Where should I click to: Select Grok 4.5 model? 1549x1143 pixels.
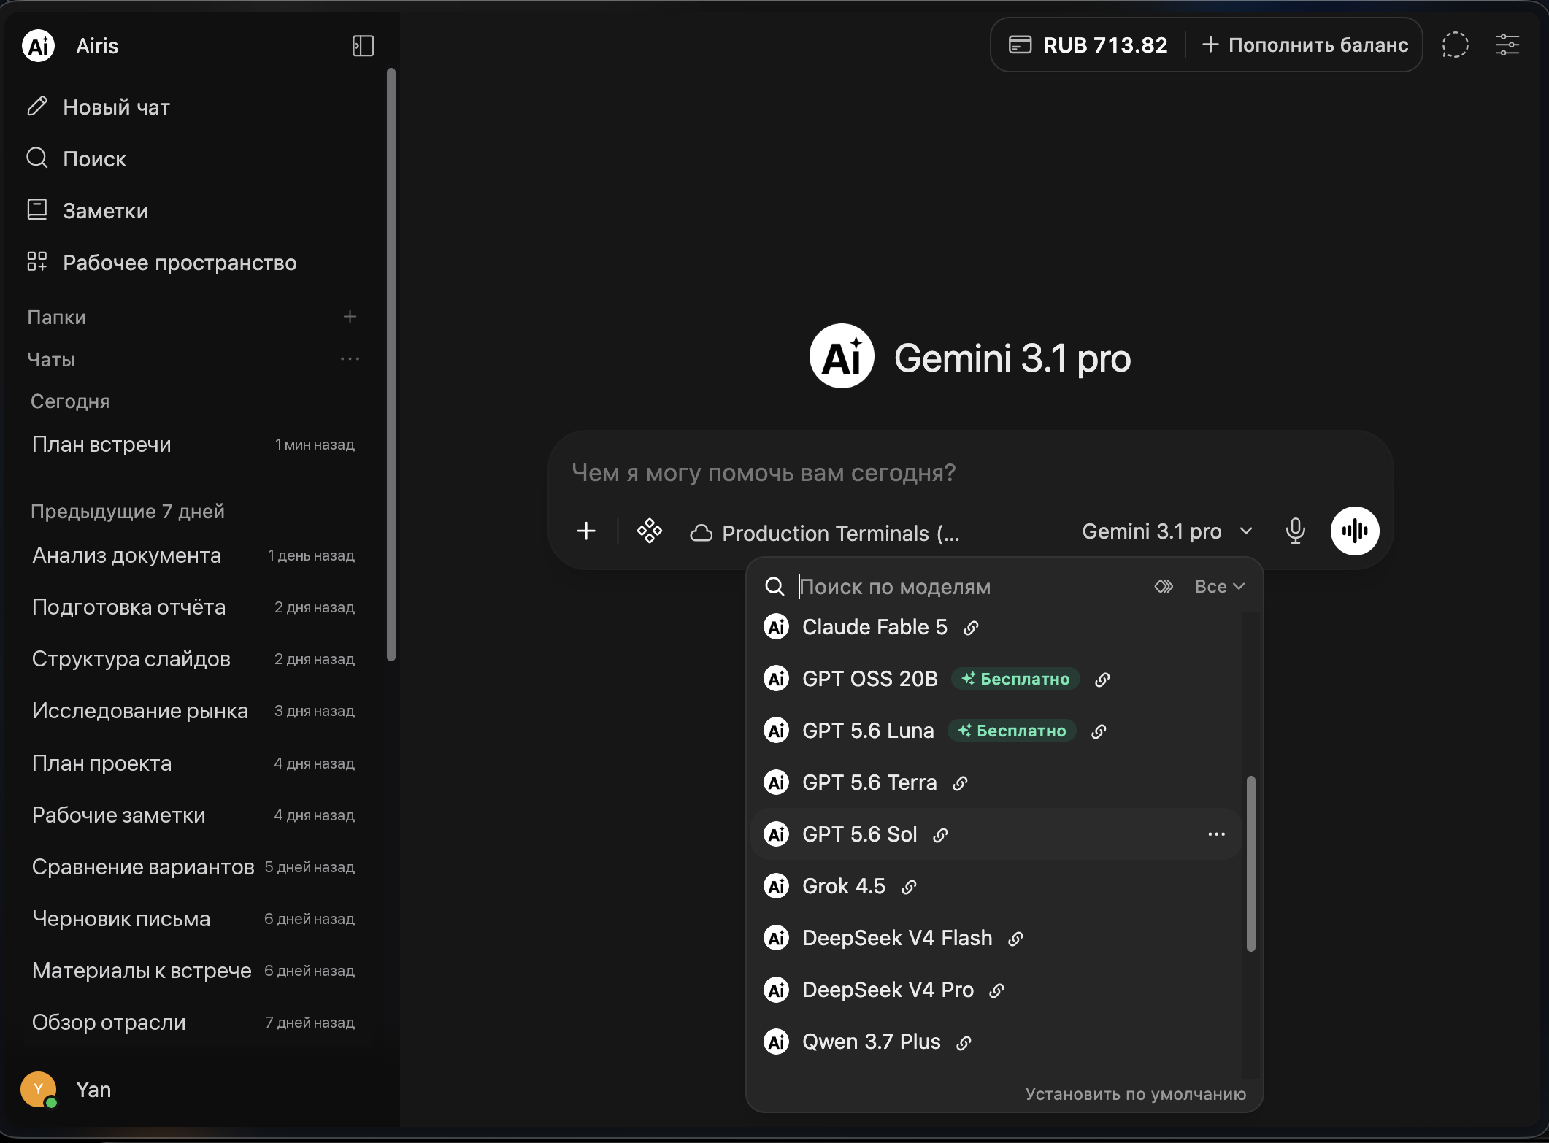coord(996,886)
